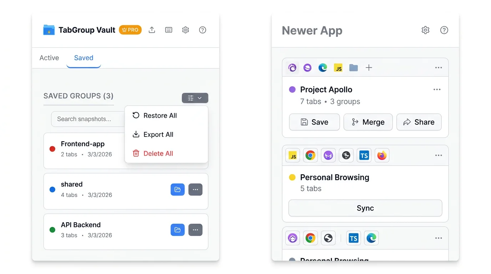491x274 pixels.
Task: Choose Delete All in the dropdown menu
Action: coord(158,153)
